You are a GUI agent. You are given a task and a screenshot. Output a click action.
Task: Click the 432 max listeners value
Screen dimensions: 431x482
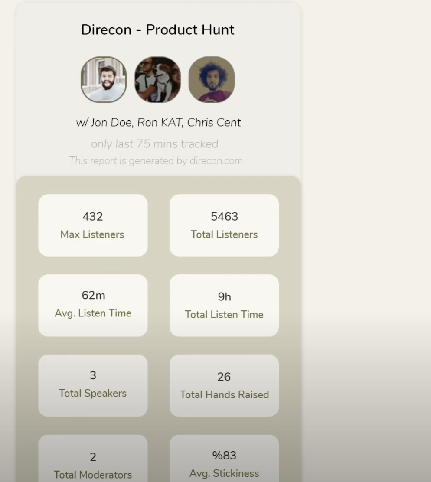92,216
